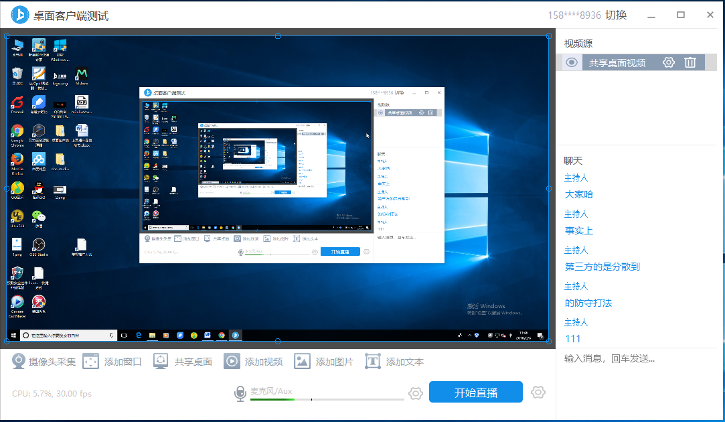Open settings gear for 共享桌面视频 source
The image size is (725, 422).
pyautogui.click(x=669, y=62)
